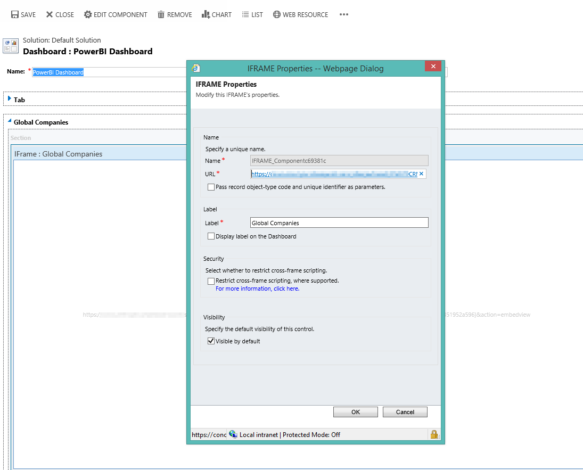Uncheck Visible by default checkbox

pos(211,341)
